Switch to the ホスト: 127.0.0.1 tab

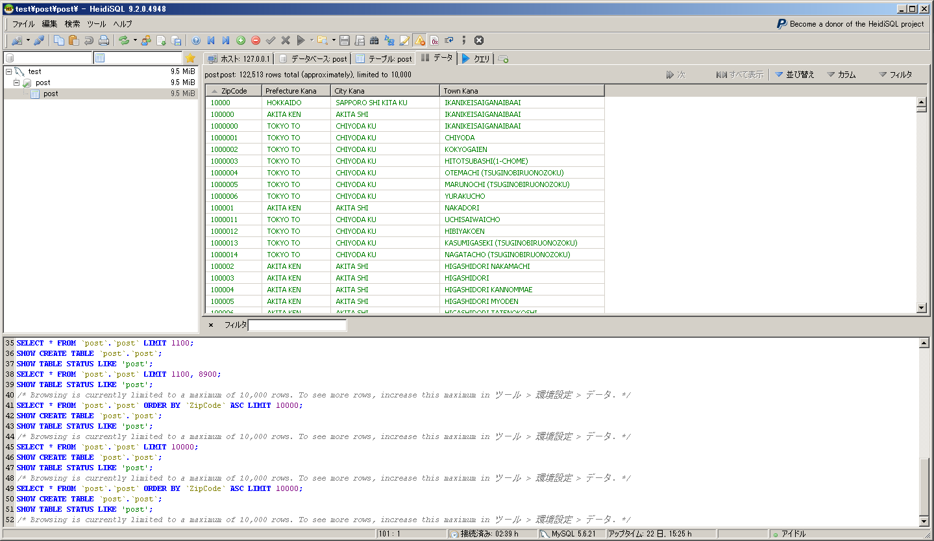[x=238, y=58]
